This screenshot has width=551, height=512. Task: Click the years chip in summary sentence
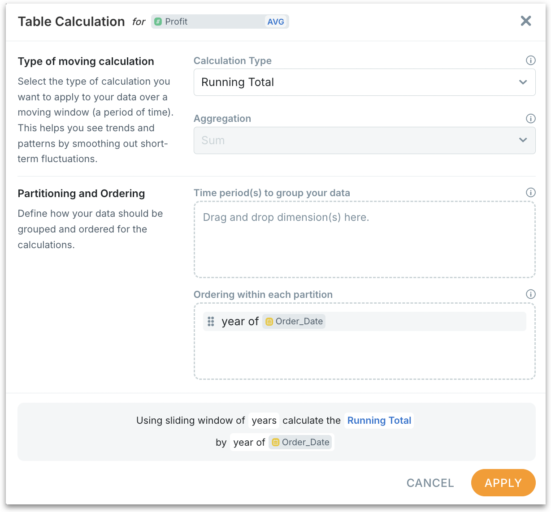(x=264, y=421)
